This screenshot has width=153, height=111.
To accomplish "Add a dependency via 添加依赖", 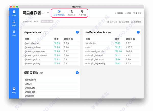I will tap(136, 22).
